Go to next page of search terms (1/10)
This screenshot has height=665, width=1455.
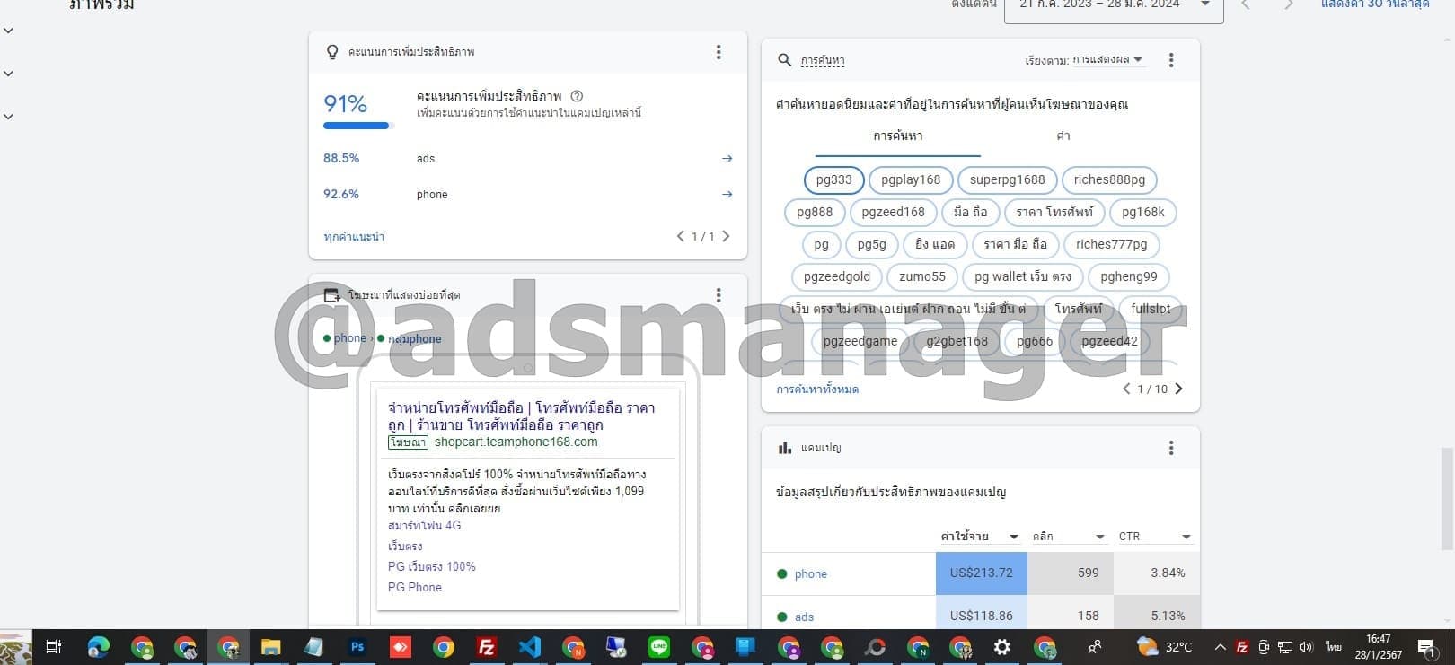click(x=1179, y=389)
